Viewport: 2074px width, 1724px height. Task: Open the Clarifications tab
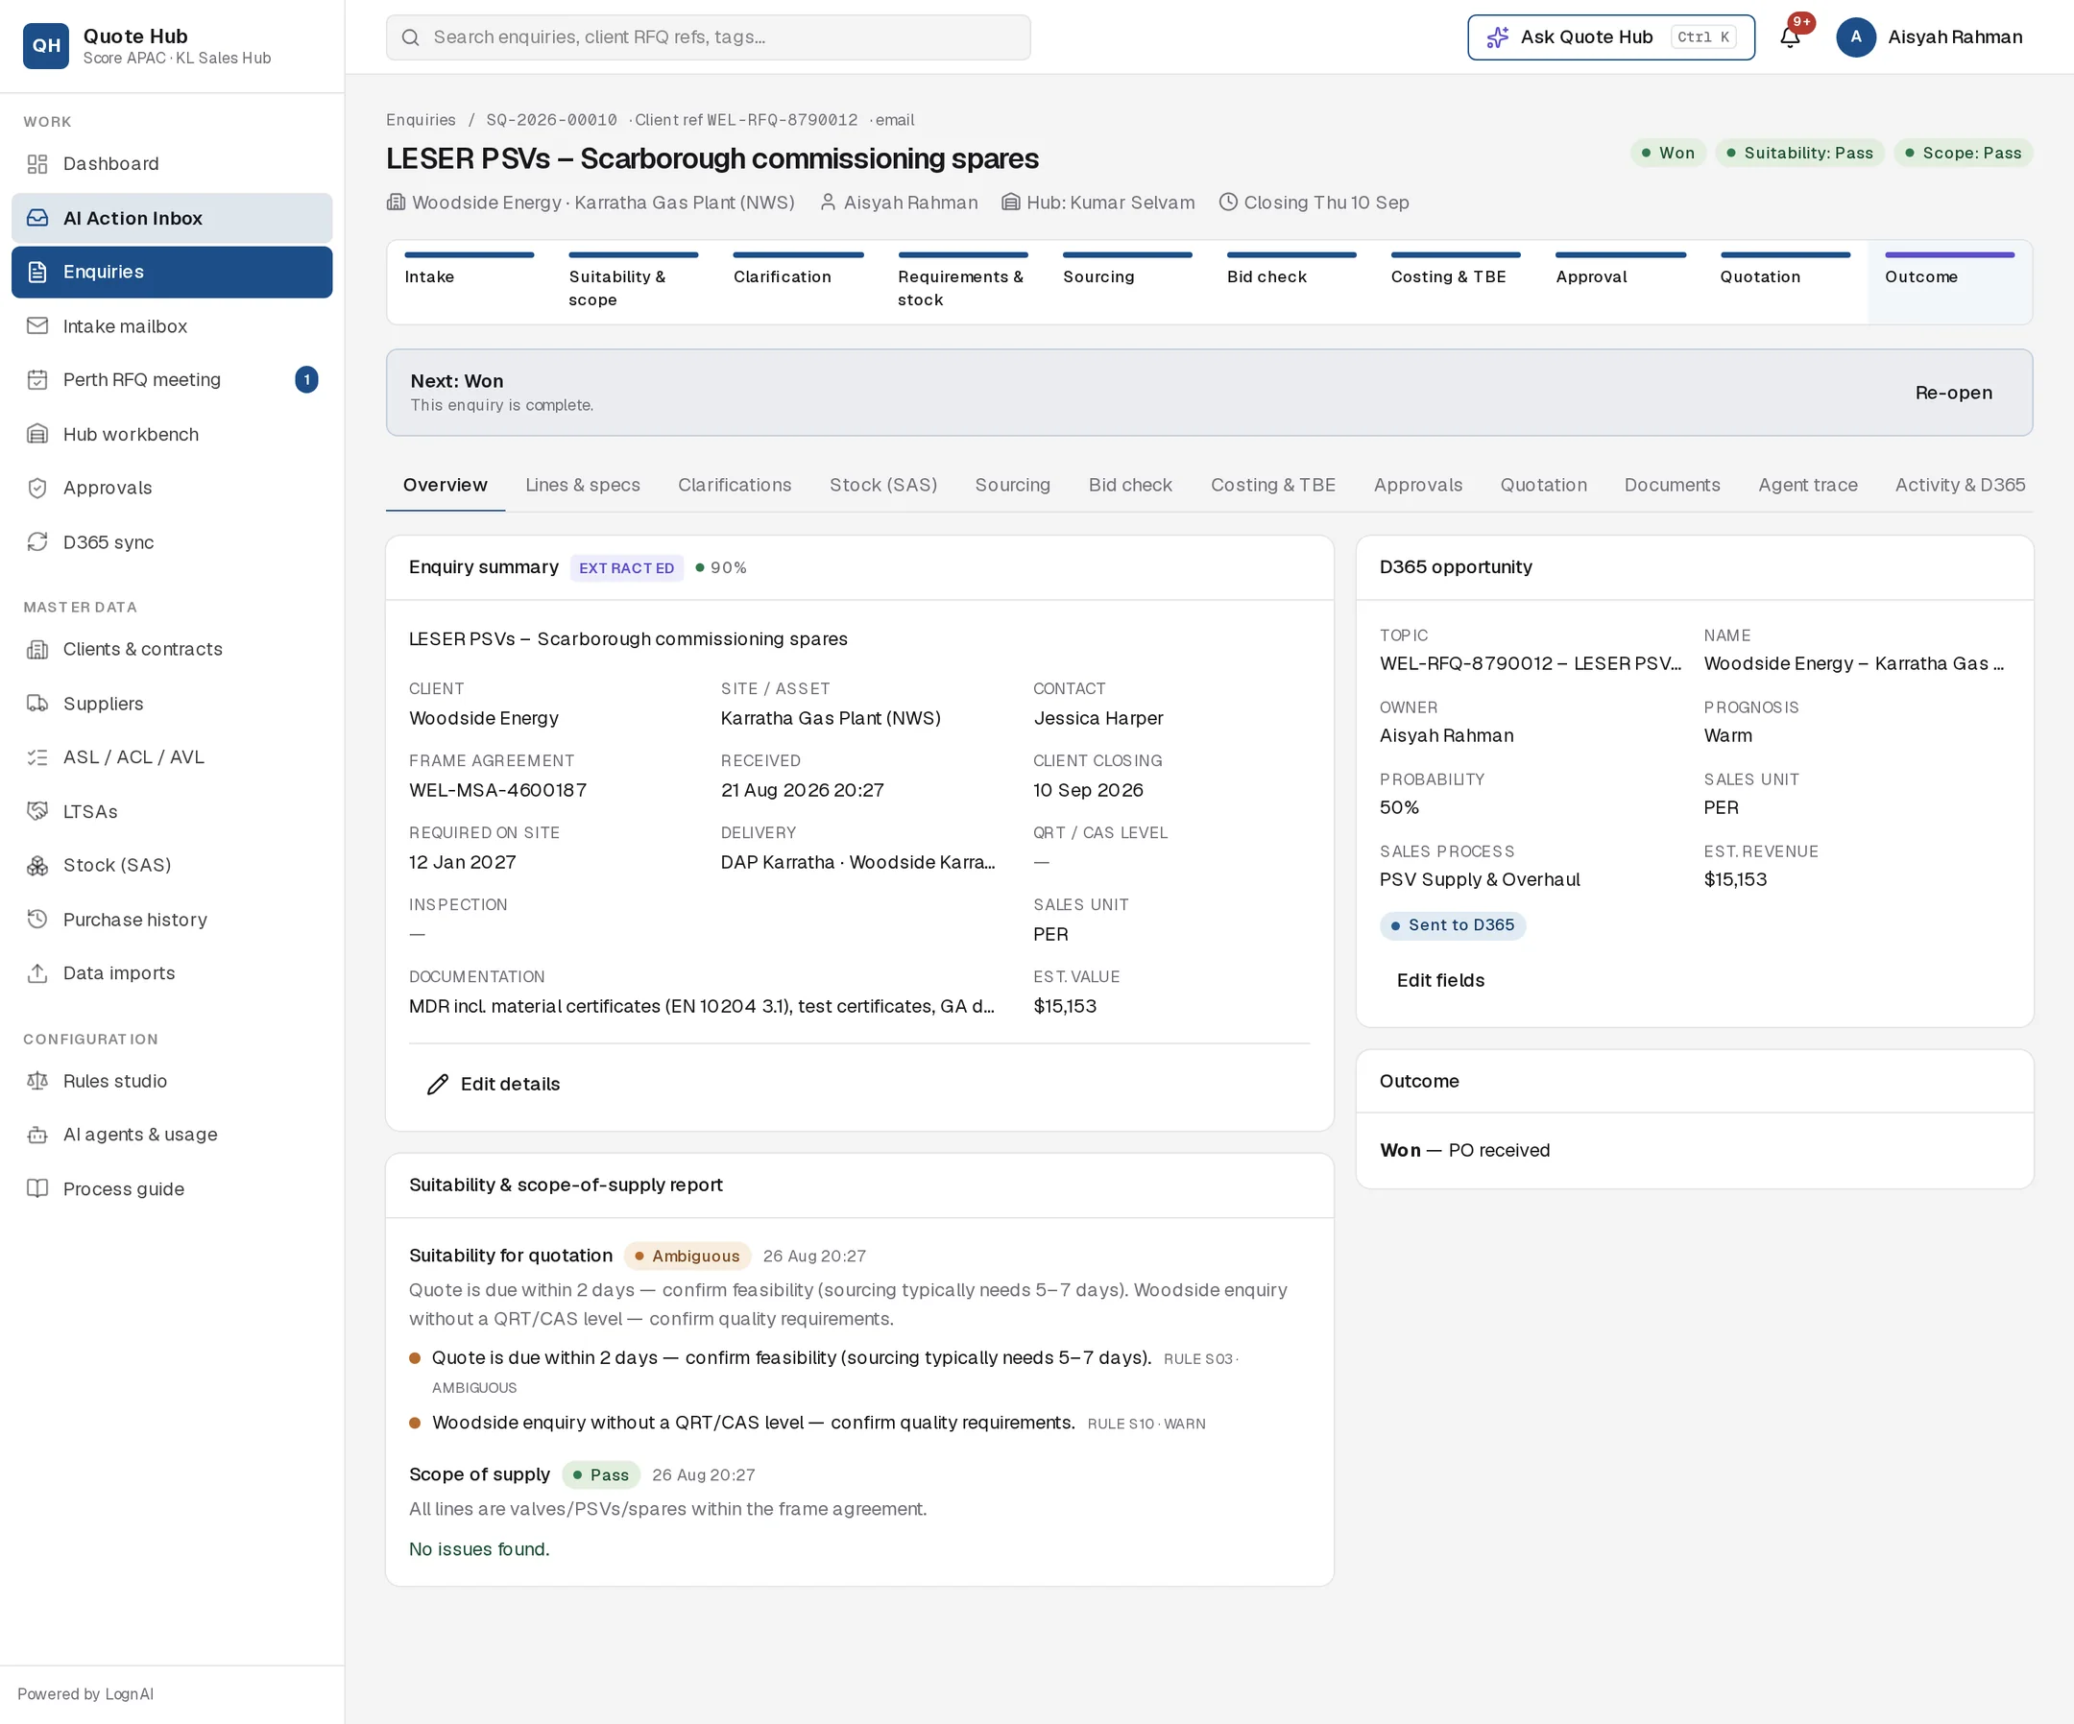pyautogui.click(x=735, y=485)
